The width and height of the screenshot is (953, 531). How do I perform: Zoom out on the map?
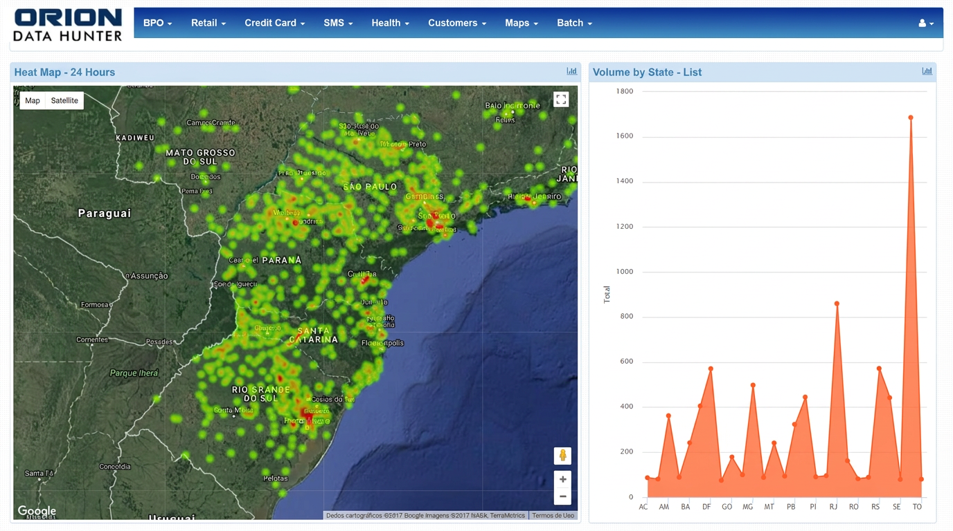tap(562, 496)
